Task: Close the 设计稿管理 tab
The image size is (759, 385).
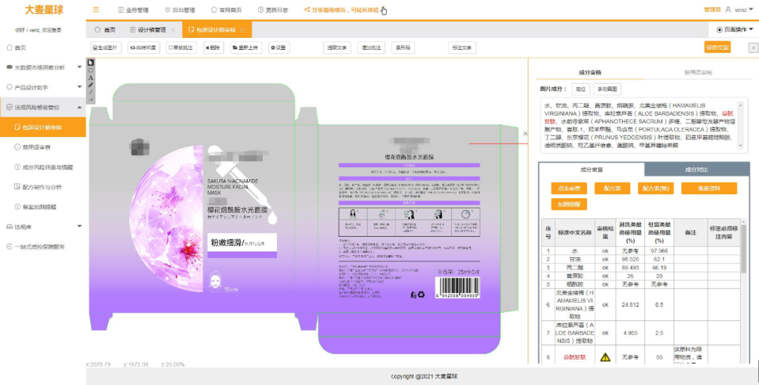Action: (173, 30)
